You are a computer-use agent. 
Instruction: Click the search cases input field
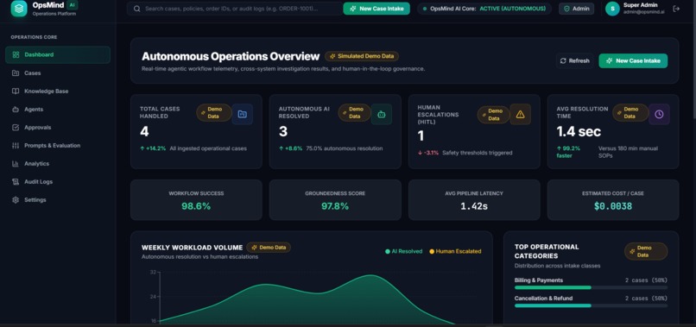pos(234,9)
